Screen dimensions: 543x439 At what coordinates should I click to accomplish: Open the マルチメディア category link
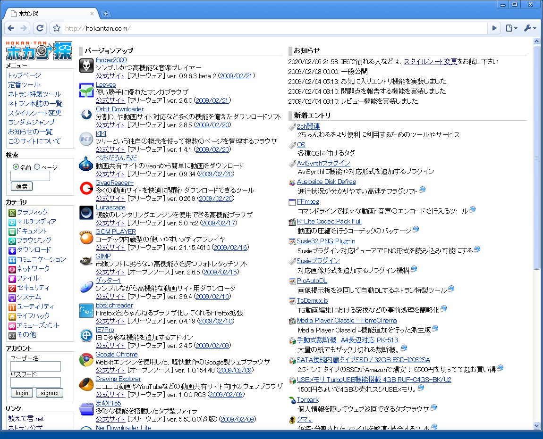37,222
